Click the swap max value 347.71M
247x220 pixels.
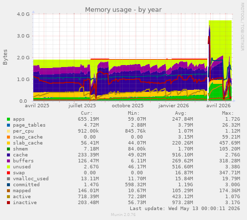[230, 173]
